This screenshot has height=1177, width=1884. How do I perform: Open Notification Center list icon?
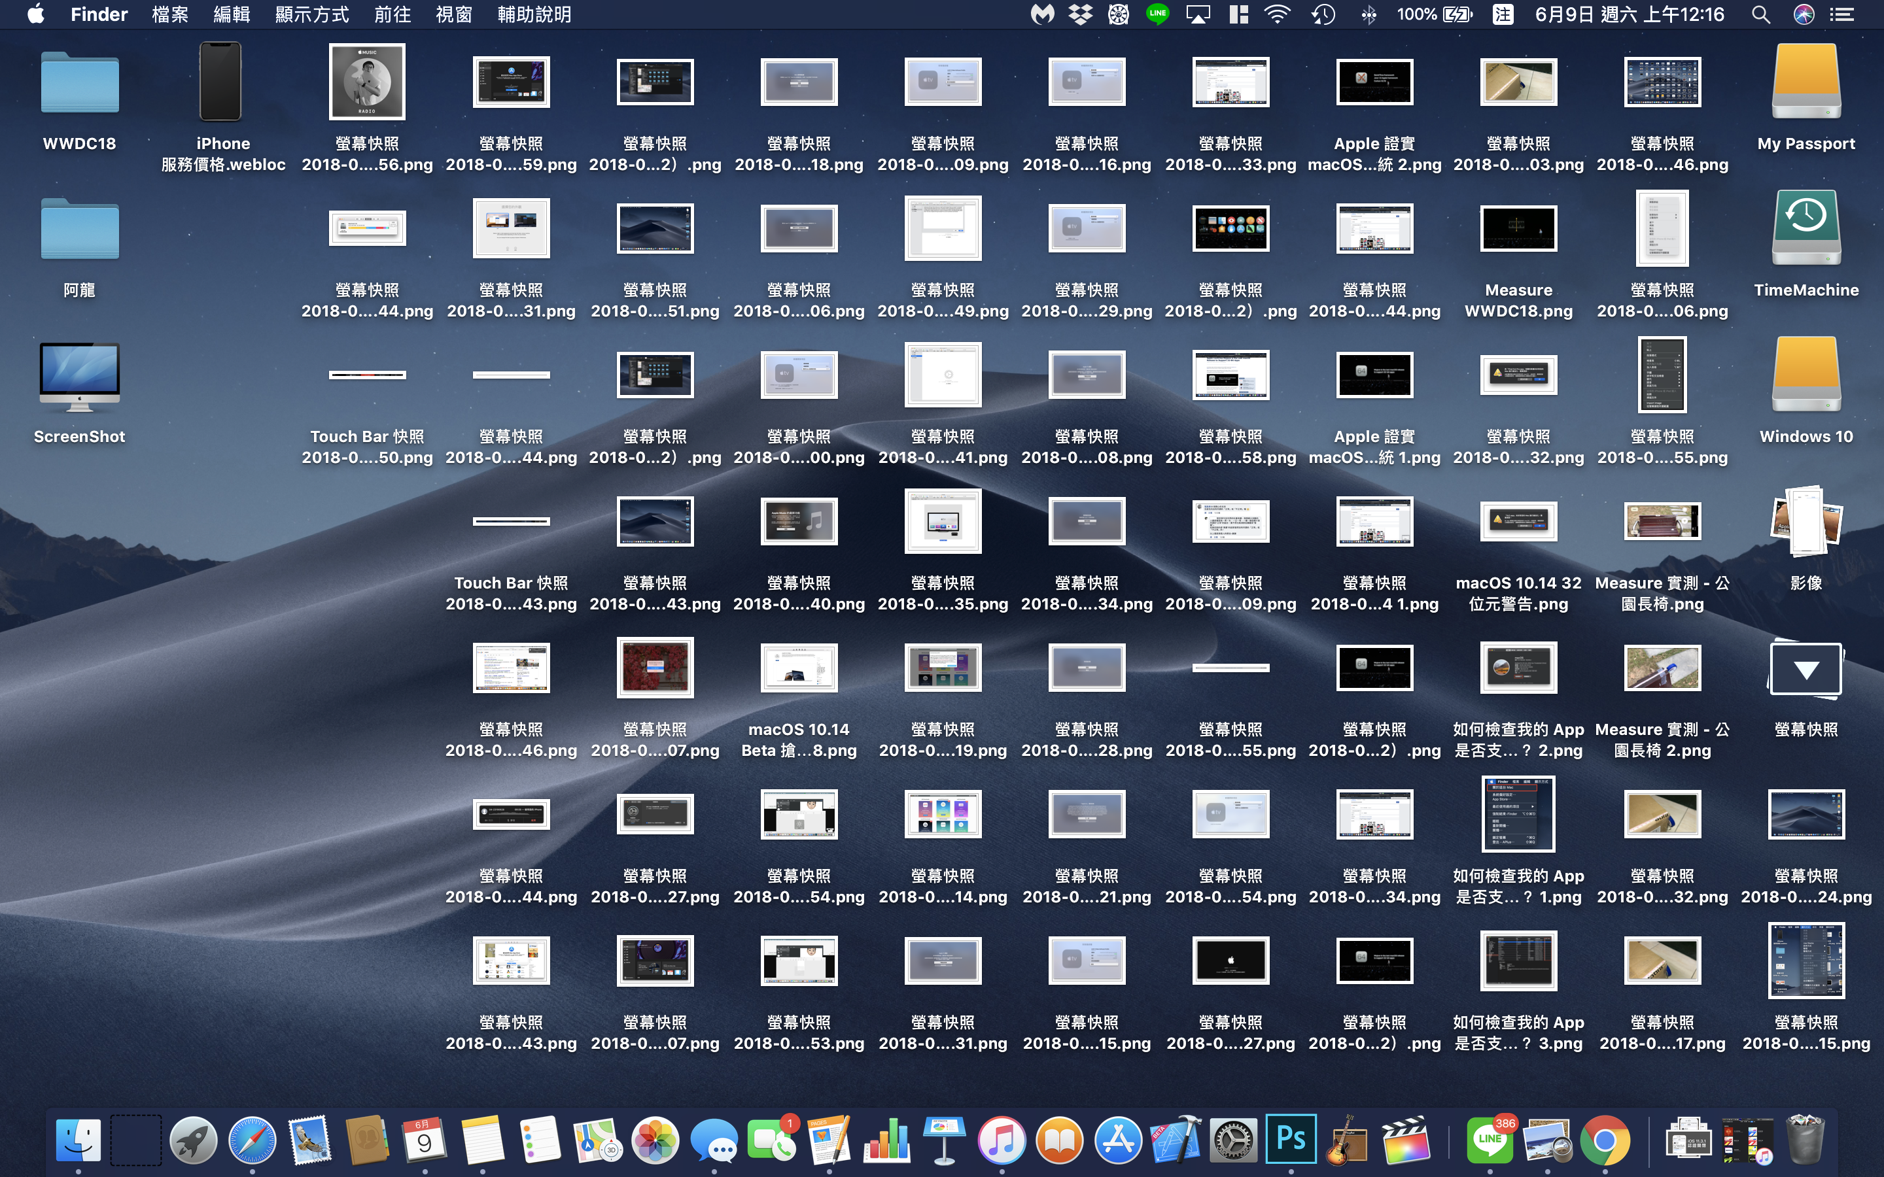coord(1842,14)
